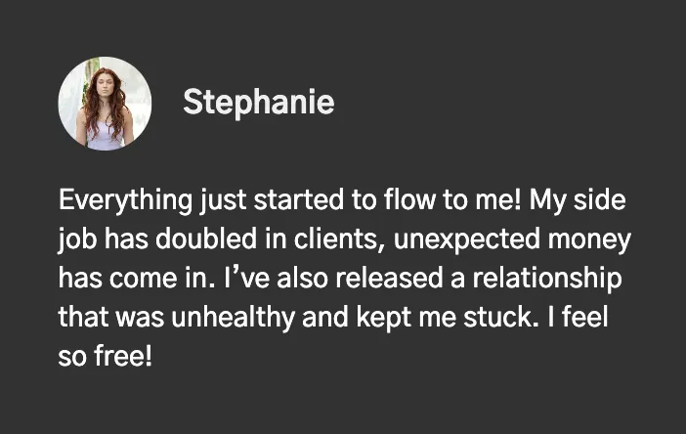Select the word clients
Viewport: 686px width, 434px height.
[339, 239]
